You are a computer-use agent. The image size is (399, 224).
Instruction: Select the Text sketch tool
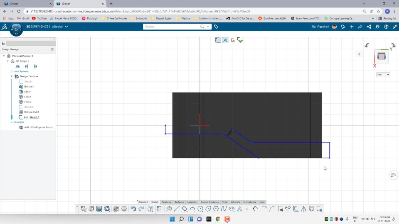pyautogui.click(x=239, y=209)
